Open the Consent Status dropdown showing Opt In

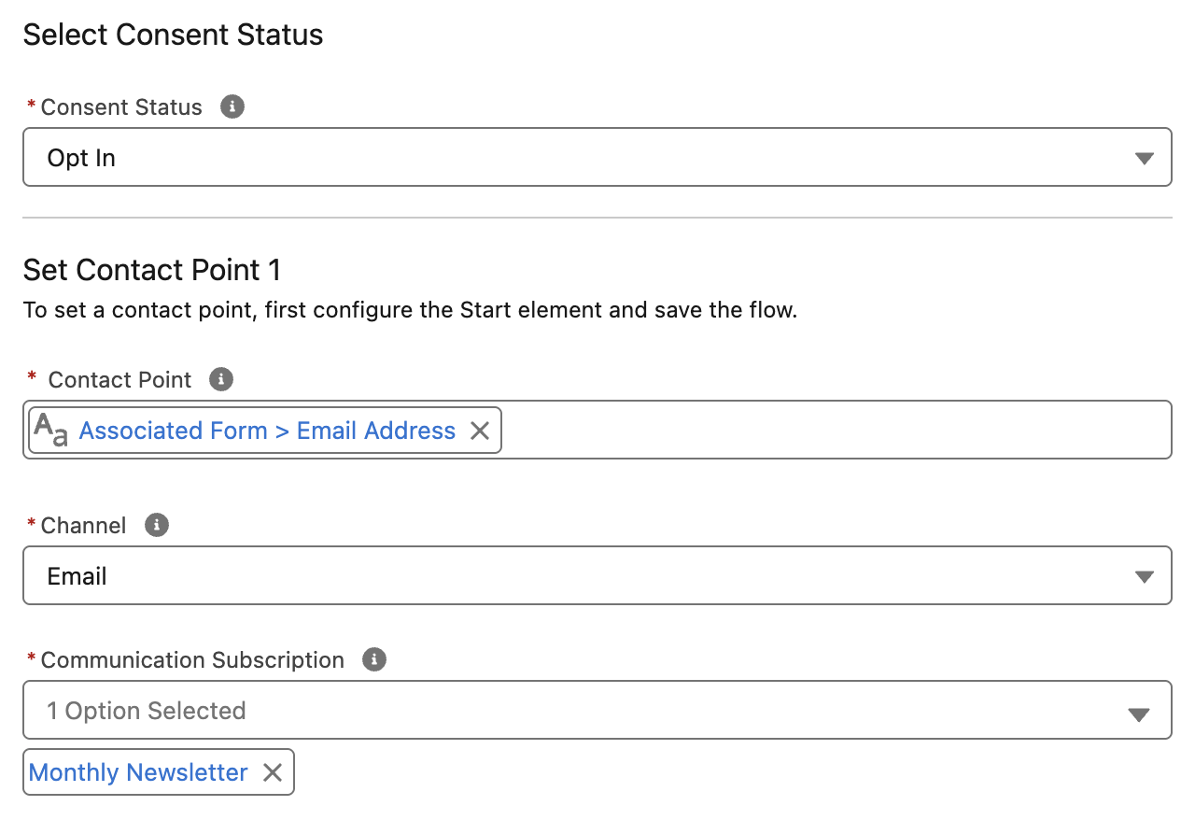pos(597,157)
